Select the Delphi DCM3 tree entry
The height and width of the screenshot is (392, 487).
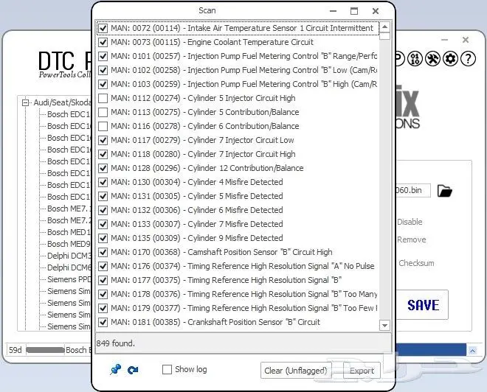pos(69,256)
